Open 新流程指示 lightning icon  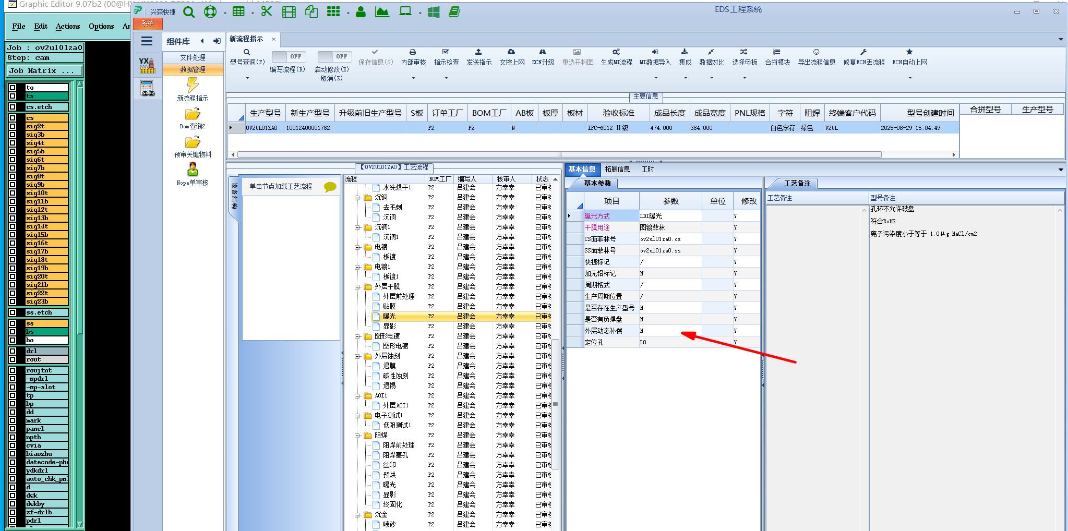click(193, 85)
